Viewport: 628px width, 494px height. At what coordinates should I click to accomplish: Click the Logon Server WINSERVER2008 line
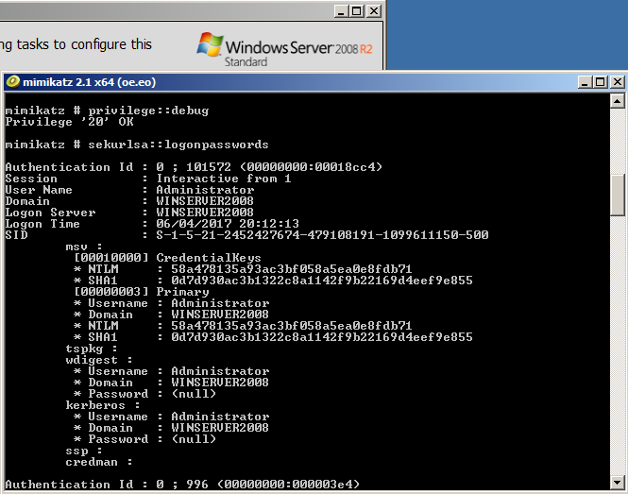click(129, 213)
